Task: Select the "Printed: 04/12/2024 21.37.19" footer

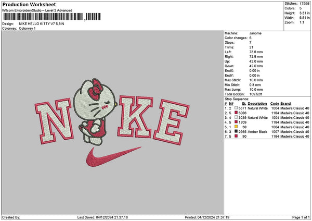Action: pyautogui.click(x=207, y=217)
